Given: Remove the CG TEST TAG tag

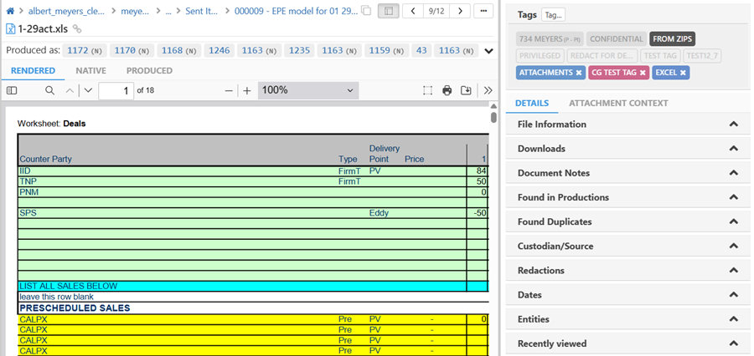Looking at the screenshot, I should pos(642,73).
